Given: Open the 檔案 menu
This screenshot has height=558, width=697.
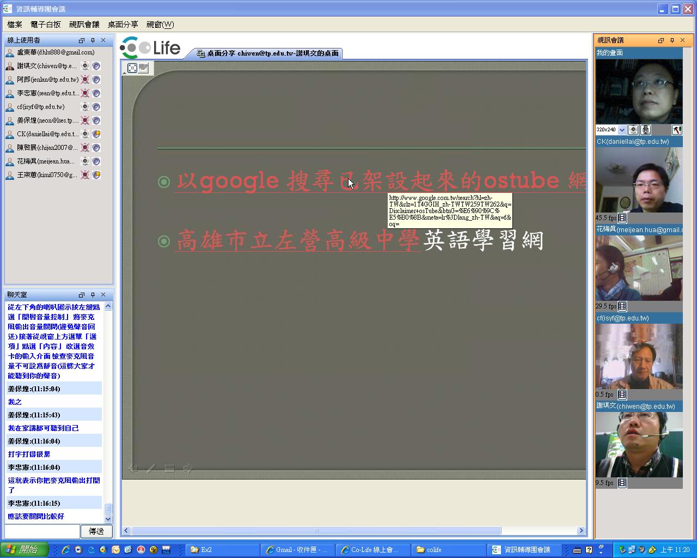Looking at the screenshot, I should (15, 25).
